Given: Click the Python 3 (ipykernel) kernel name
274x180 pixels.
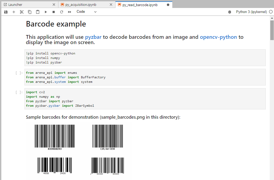Looking at the screenshot, I should [x=251, y=12].
